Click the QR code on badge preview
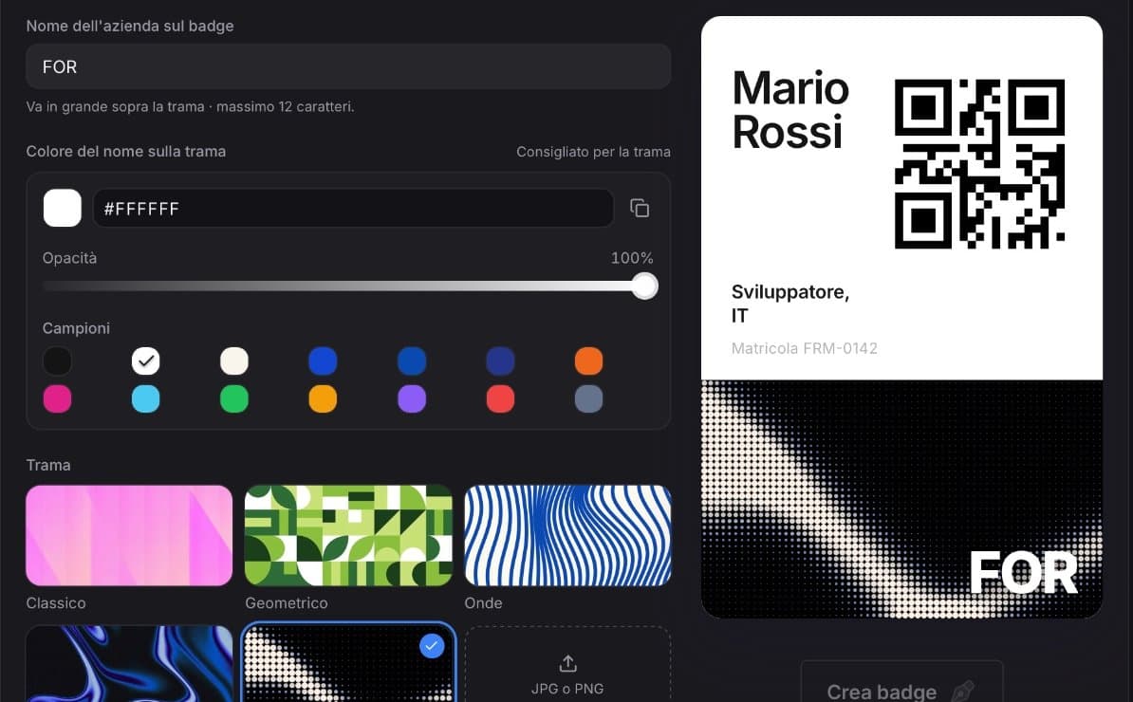Screen dimensions: 1133x702 pos(979,164)
